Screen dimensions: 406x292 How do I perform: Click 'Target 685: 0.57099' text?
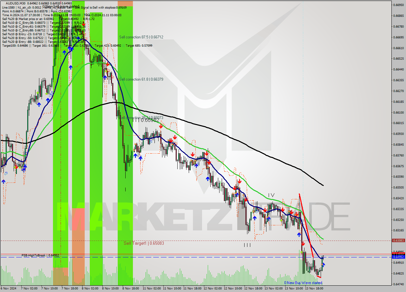[x=139, y=45]
